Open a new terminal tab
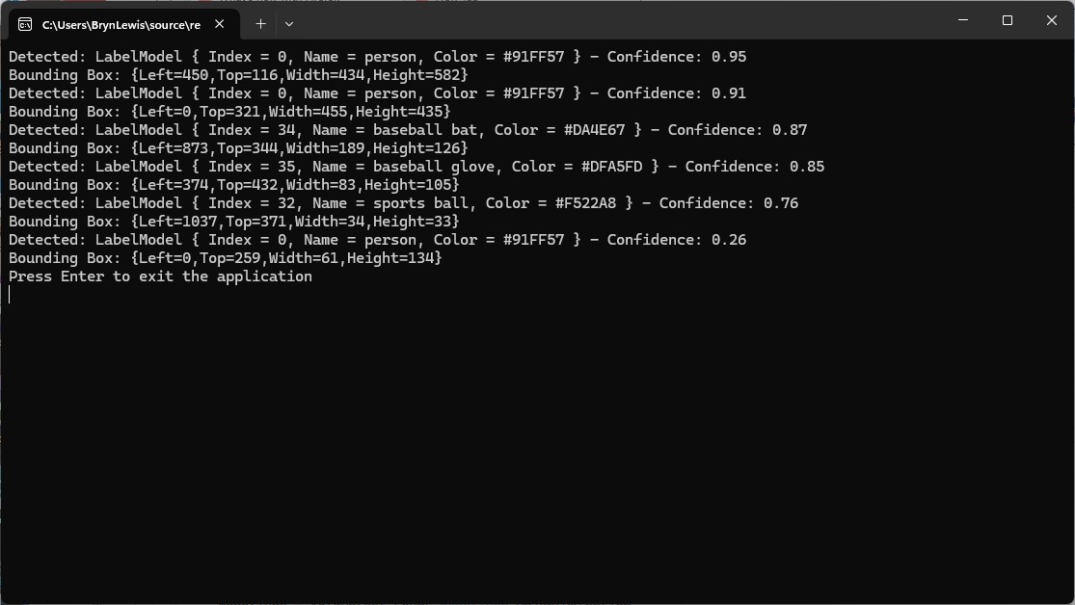This screenshot has width=1075, height=605. (260, 24)
